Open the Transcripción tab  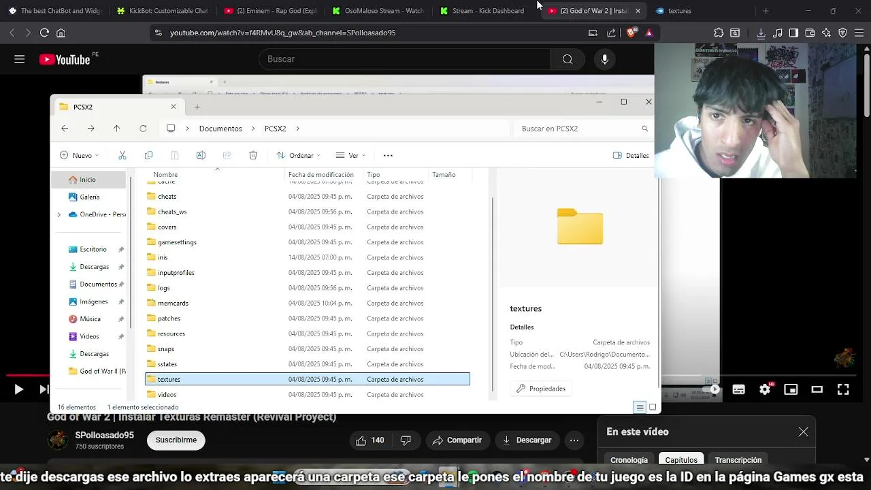[x=738, y=460]
